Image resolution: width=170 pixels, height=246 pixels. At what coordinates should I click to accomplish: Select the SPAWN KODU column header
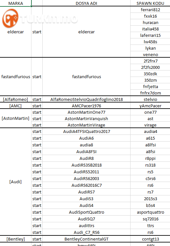point(150,3)
